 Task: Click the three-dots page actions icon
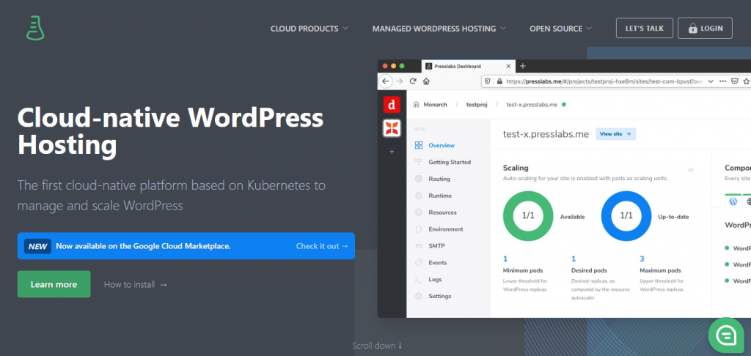[722, 81]
